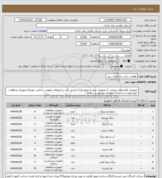Click the گروه کالا column header

53,105
